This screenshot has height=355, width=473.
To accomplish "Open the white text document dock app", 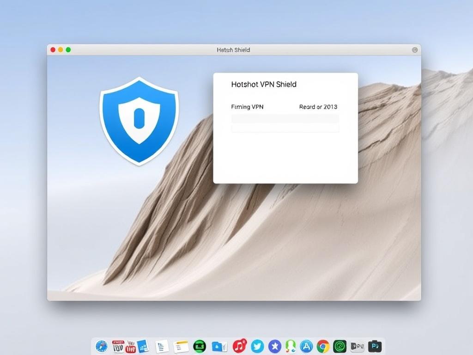I will click(162, 346).
